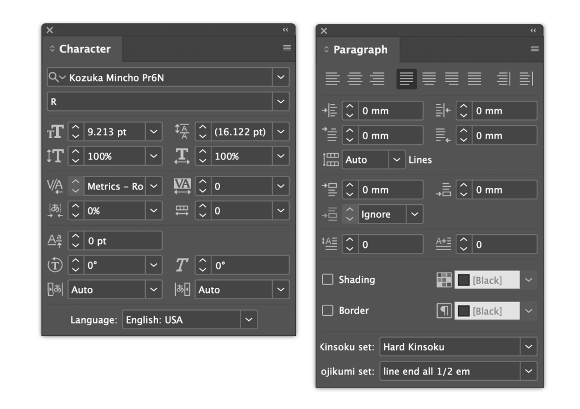Open the Mojikumi set dropdown
This screenshot has height=409, width=580.
pos(528,371)
